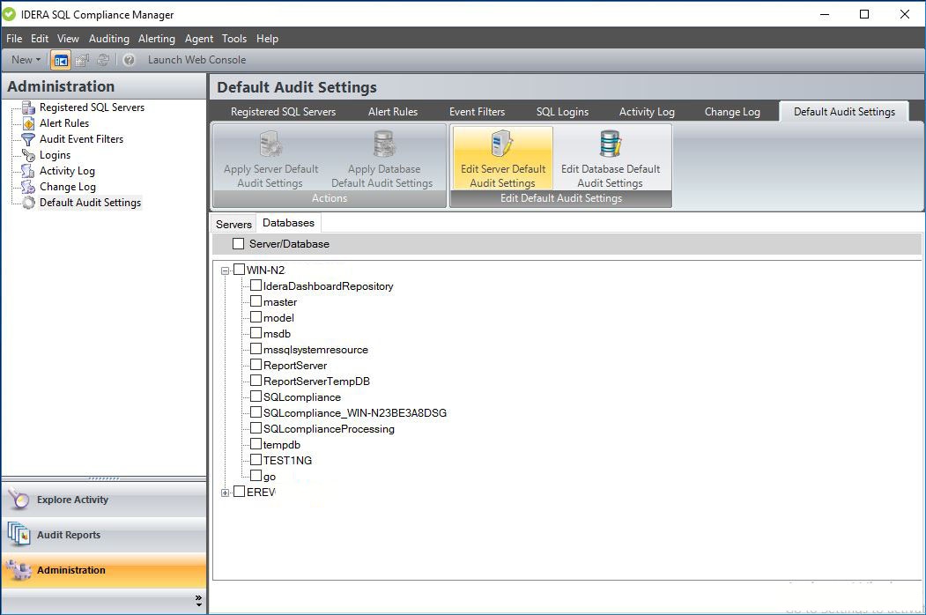Click the navigation pane splitter handle

point(104,478)
